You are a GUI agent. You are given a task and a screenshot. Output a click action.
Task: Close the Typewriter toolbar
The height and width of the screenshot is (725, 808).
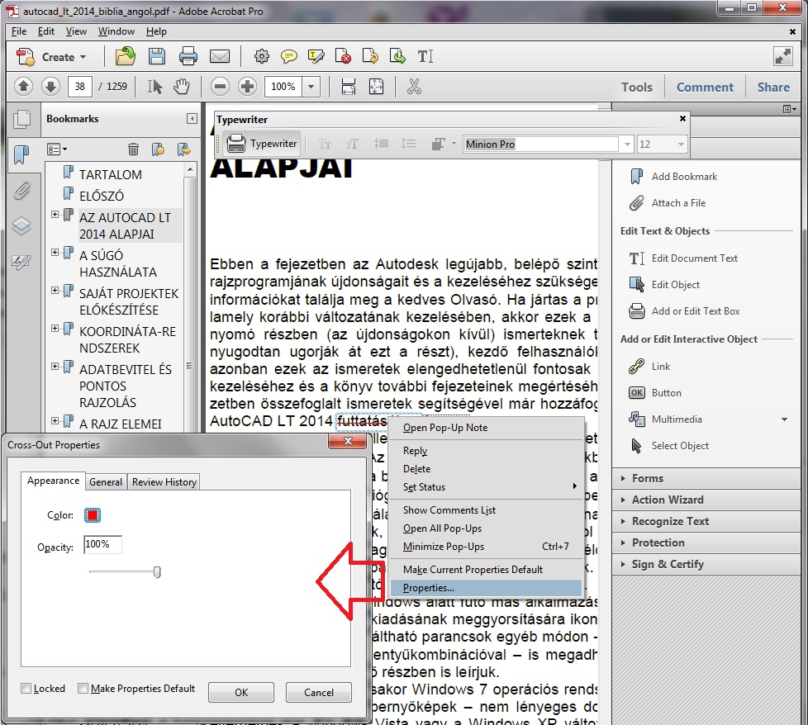click(x=682, y=119)
